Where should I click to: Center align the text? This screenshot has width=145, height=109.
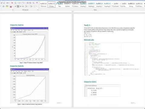18,6
